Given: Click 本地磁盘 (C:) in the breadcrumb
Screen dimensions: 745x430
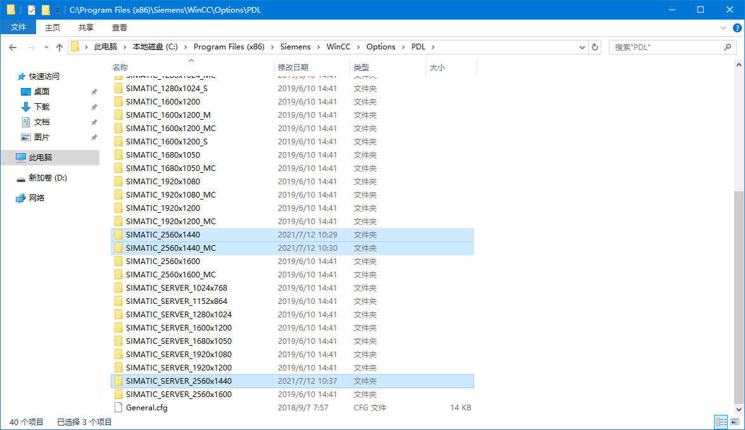Looking at the screenshot, I should point(155,47).
